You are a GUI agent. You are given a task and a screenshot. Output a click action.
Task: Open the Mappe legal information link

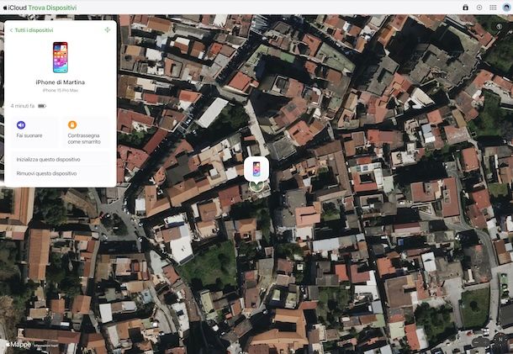point(45,346)
